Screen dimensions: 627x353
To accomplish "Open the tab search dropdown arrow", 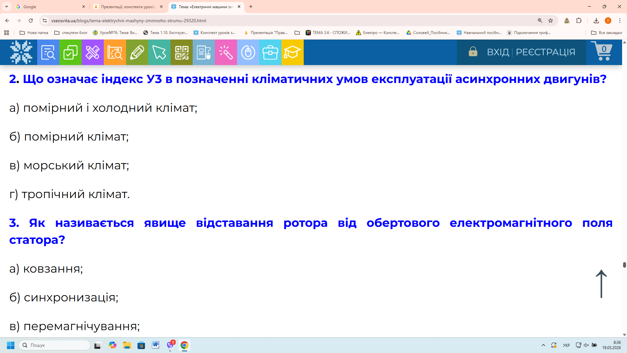I will (x=7, y=7).
